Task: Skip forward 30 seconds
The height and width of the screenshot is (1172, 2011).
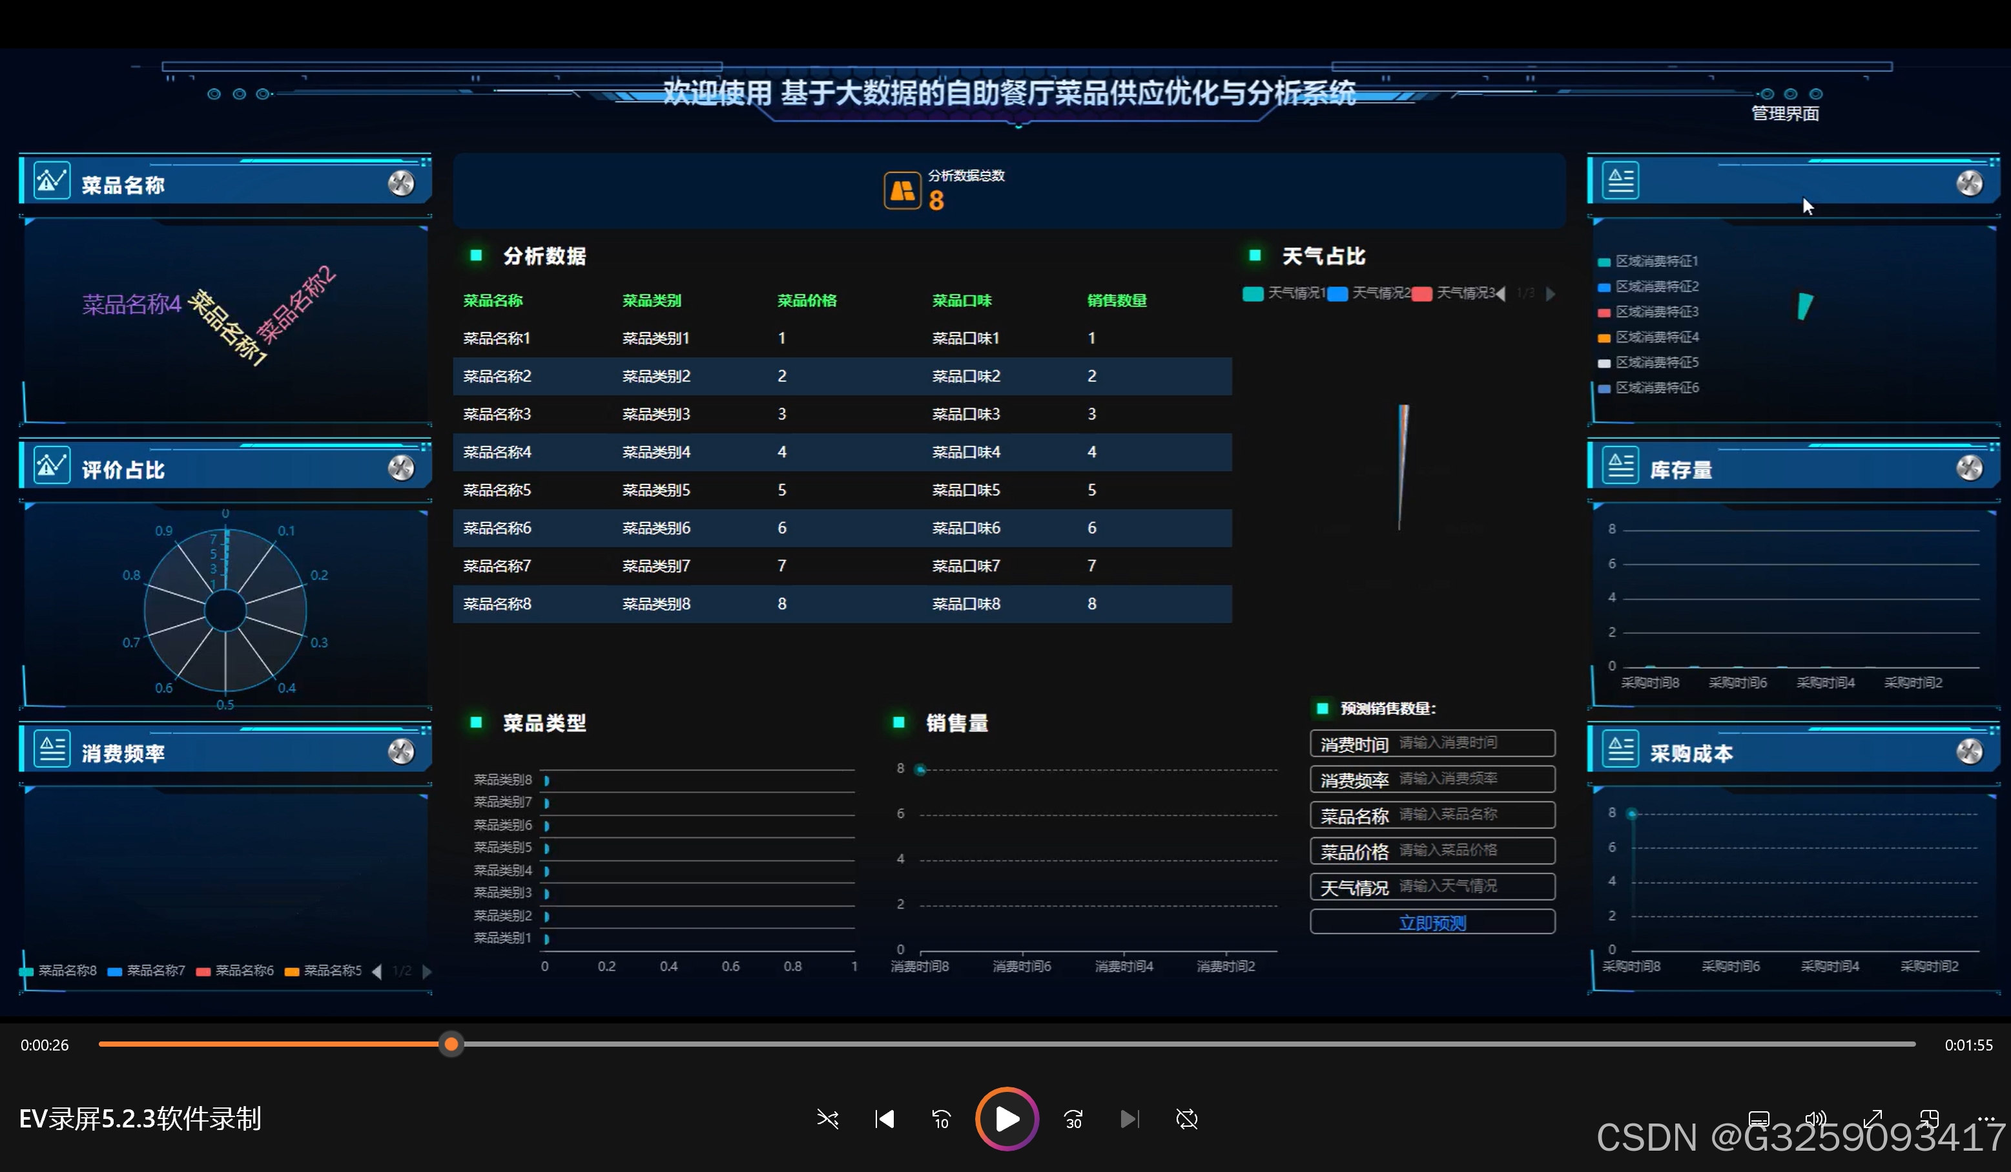Action: click(1073, 1119)
